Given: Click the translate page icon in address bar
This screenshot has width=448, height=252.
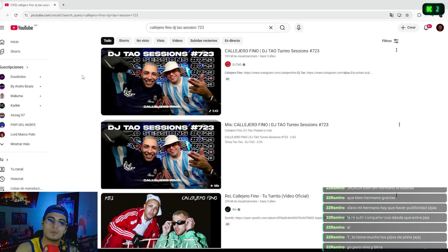Looking at the screenshot, I should pyautogui.click(x=392, y=15).
